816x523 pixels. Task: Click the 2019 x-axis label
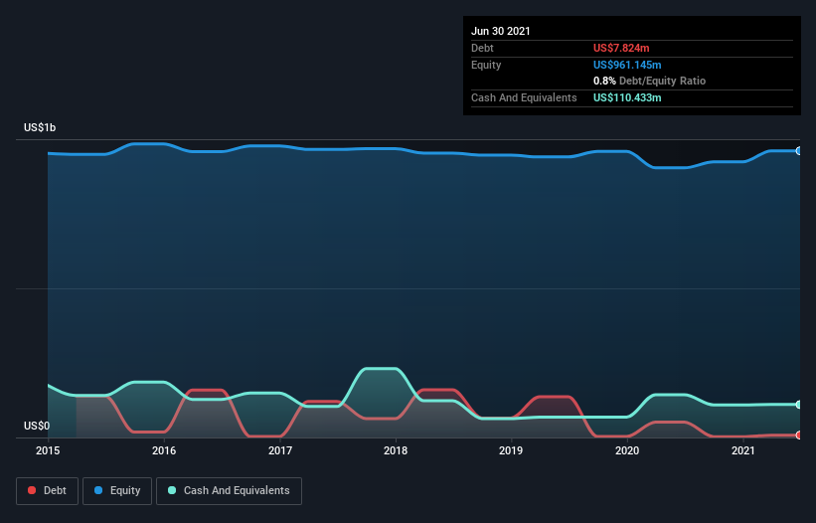(511, 450)
